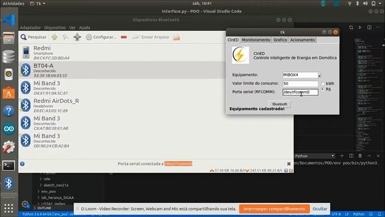
Task: Click the browse files folder icon in toolbar
Action: [176, 37]
